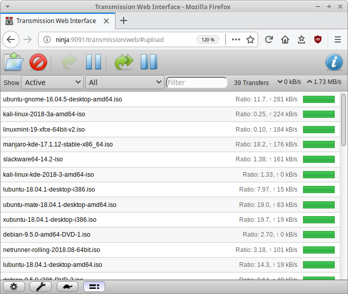The width and height of the screenshot is (348, 294).
Task: Click progress bar of ubuntu-gnome torrent
Action: click(319, 99)
